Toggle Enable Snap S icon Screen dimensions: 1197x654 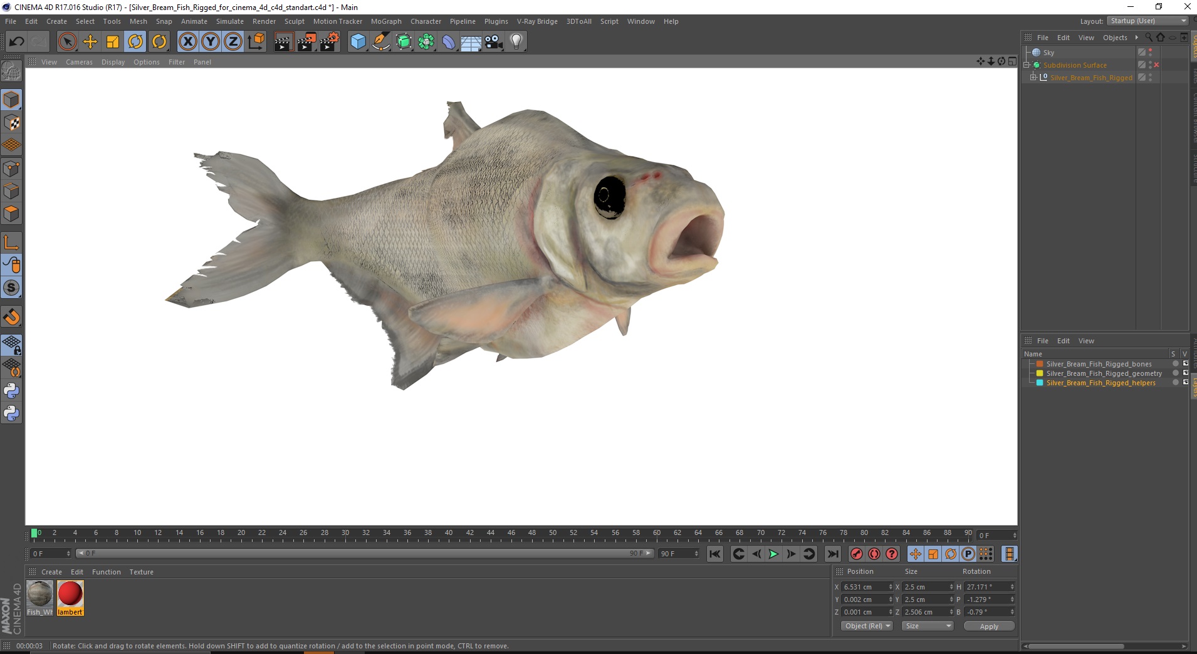point(11,288)
